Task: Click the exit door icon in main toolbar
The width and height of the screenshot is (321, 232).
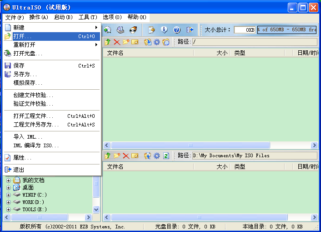Action: tap(190, 30)
